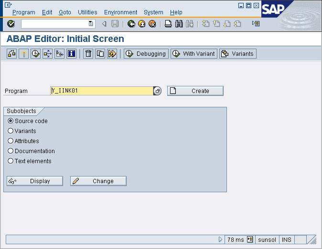Screen dimensions: 322x249
Task: Click the Last Page icon
Action: click(237, 24)
